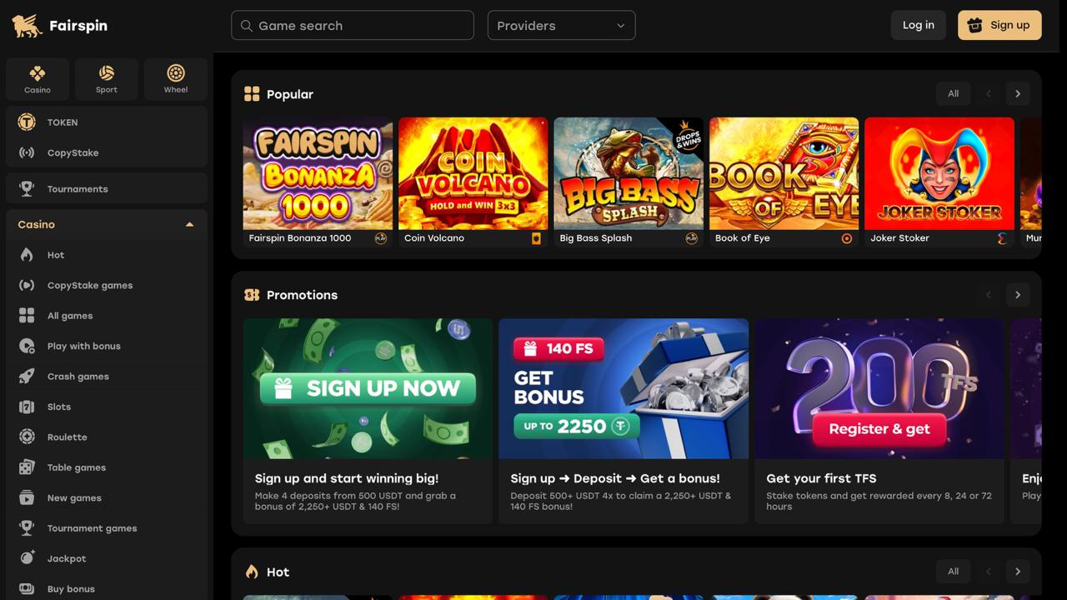Open Crash games category label
Screen dimensions: 1067x600
point(78,377)
